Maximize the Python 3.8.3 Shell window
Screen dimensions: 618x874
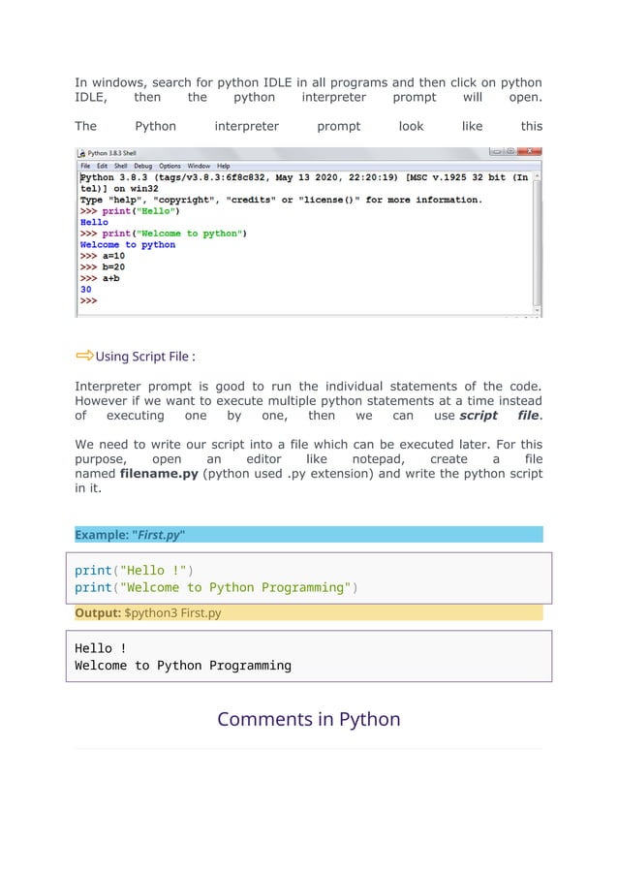point(510,151)
